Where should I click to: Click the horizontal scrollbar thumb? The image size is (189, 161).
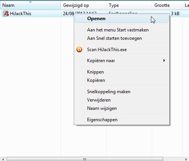click(x=85, y=159)
